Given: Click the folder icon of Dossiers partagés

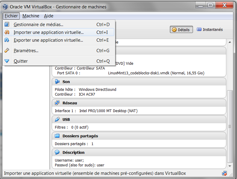Looking at the screenshot, I should tap(57, 136).
